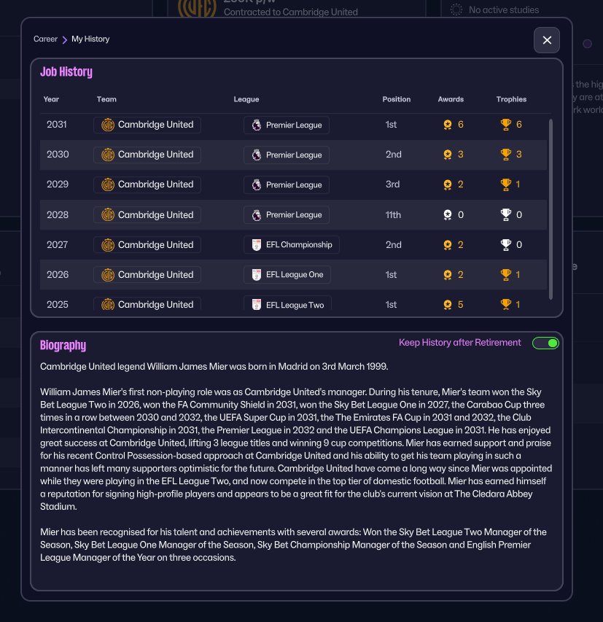Click trophy icon in 2031 row
The image size is (603, 622).
point(506,125)
